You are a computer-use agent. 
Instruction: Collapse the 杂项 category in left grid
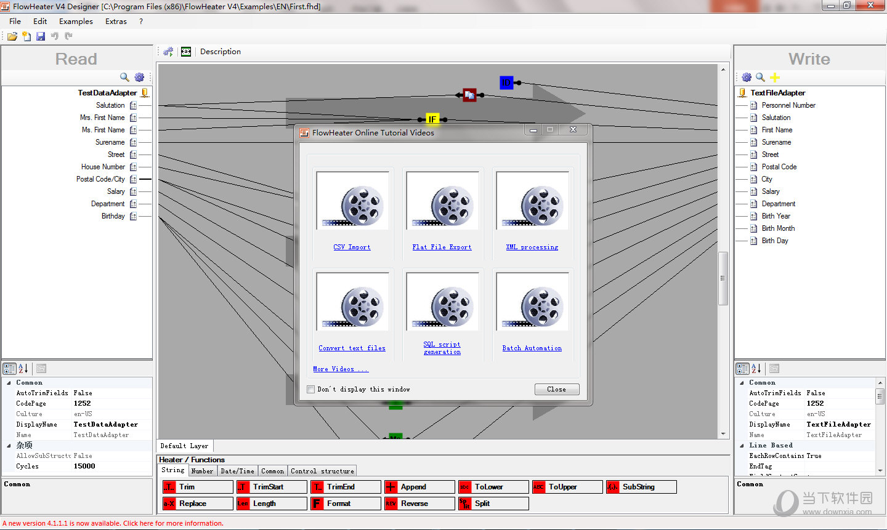click(x=9, y=445)
